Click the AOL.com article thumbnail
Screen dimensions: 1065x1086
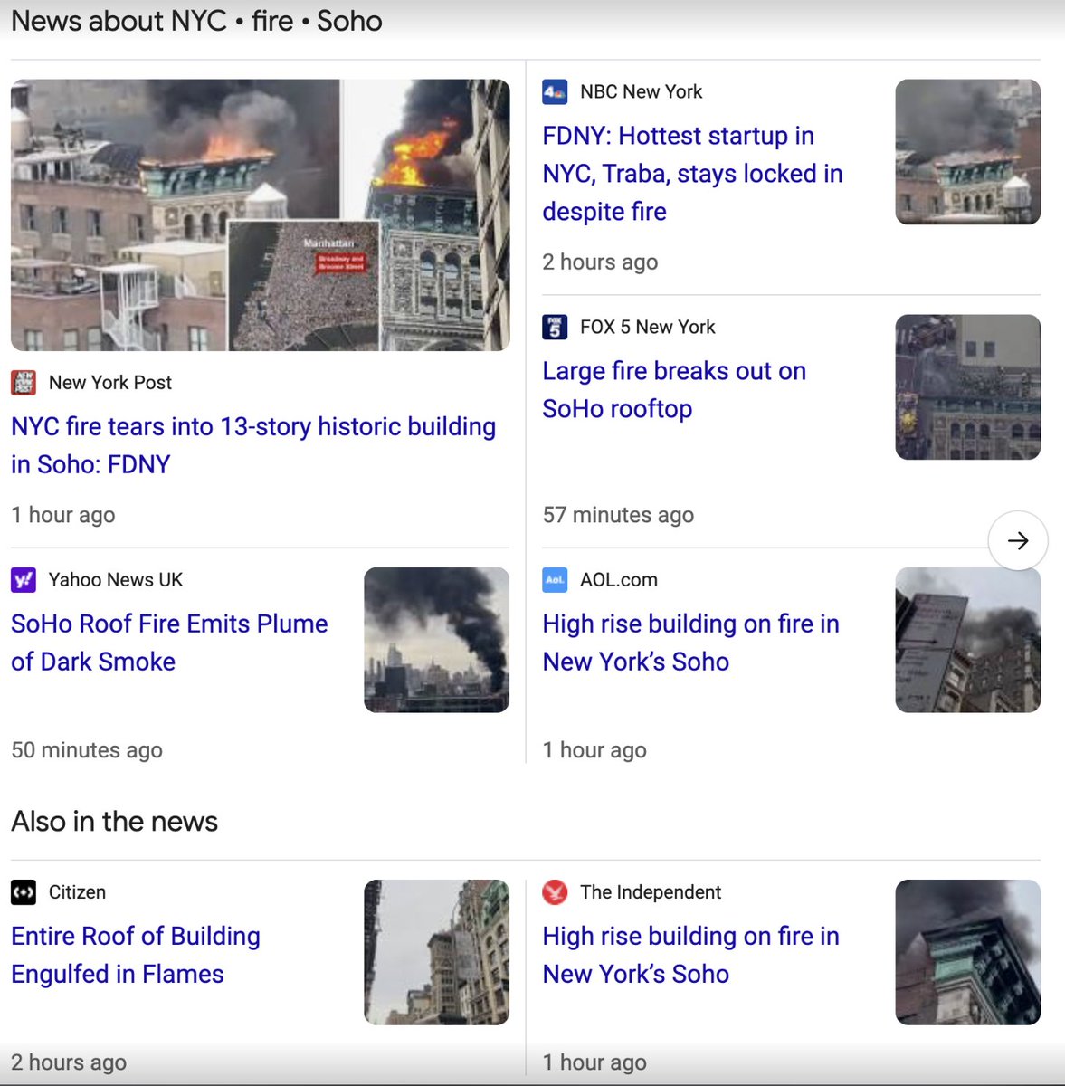(x=968, y=640)
